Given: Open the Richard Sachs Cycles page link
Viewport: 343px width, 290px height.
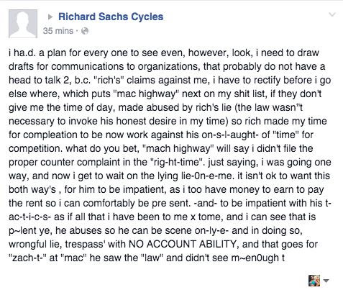Looking at the screenshot, I should click(x=111, y=17).
